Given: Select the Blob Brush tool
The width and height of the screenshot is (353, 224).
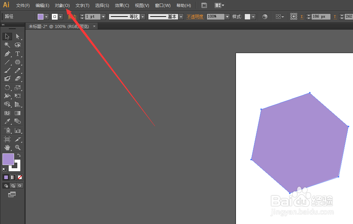Looking at the screenshot, I should [x=7, y=79].
